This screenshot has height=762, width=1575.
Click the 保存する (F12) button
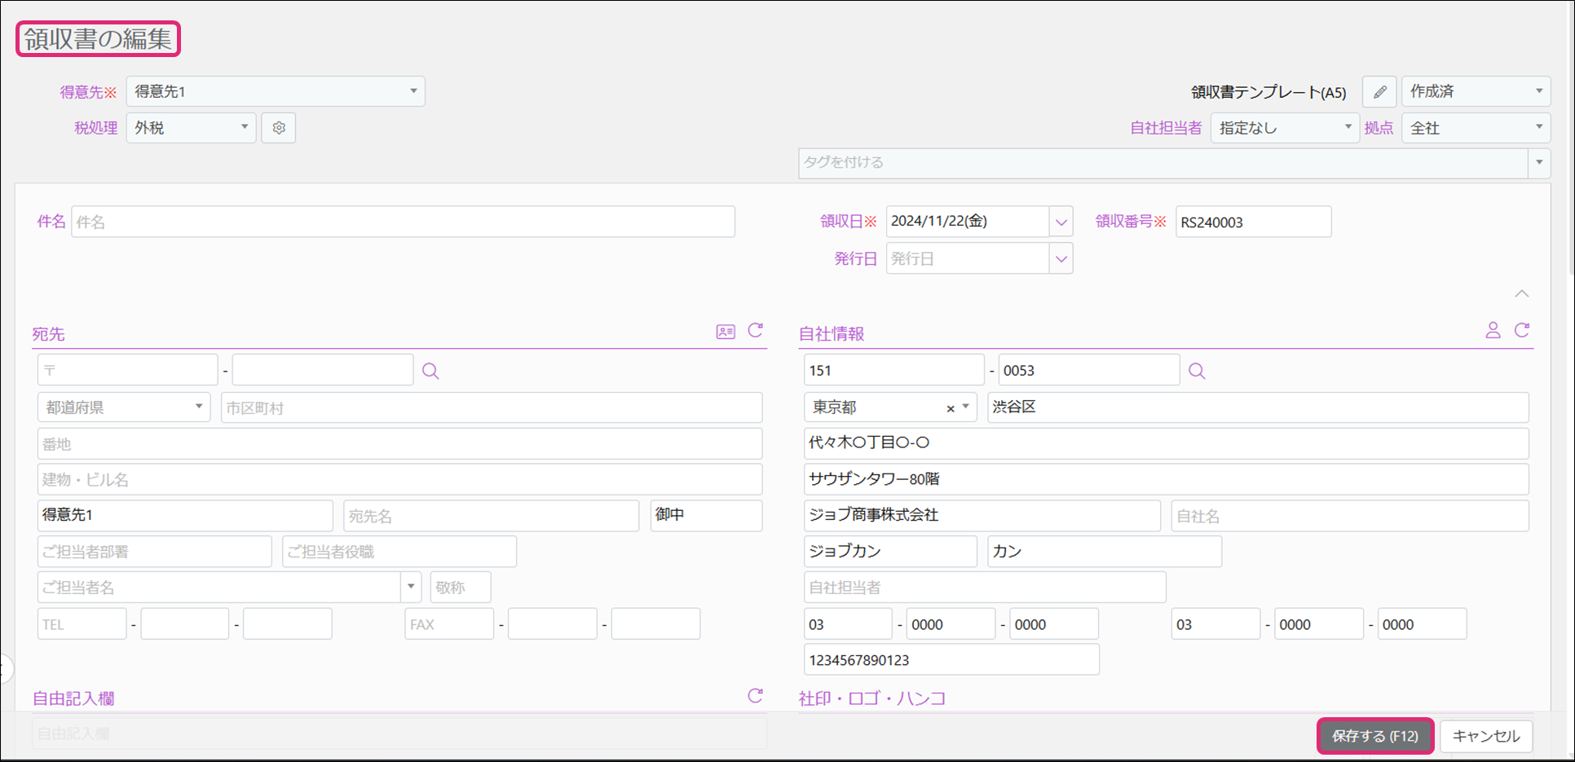click(x=1375, y=736)
